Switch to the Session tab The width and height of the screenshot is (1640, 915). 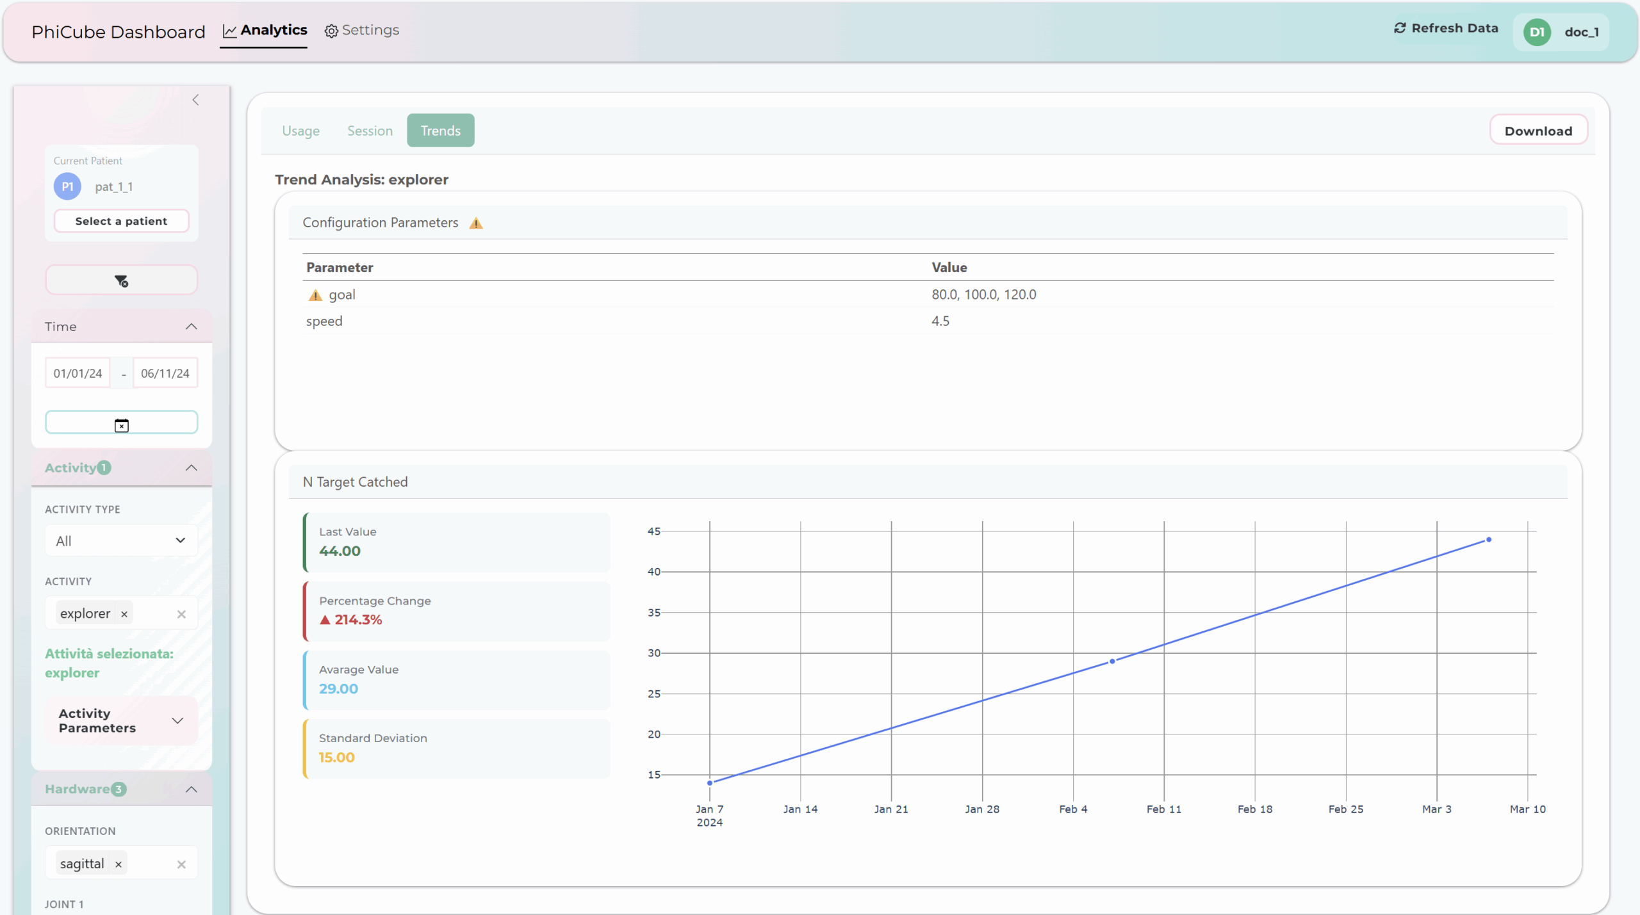click(370, 131)
